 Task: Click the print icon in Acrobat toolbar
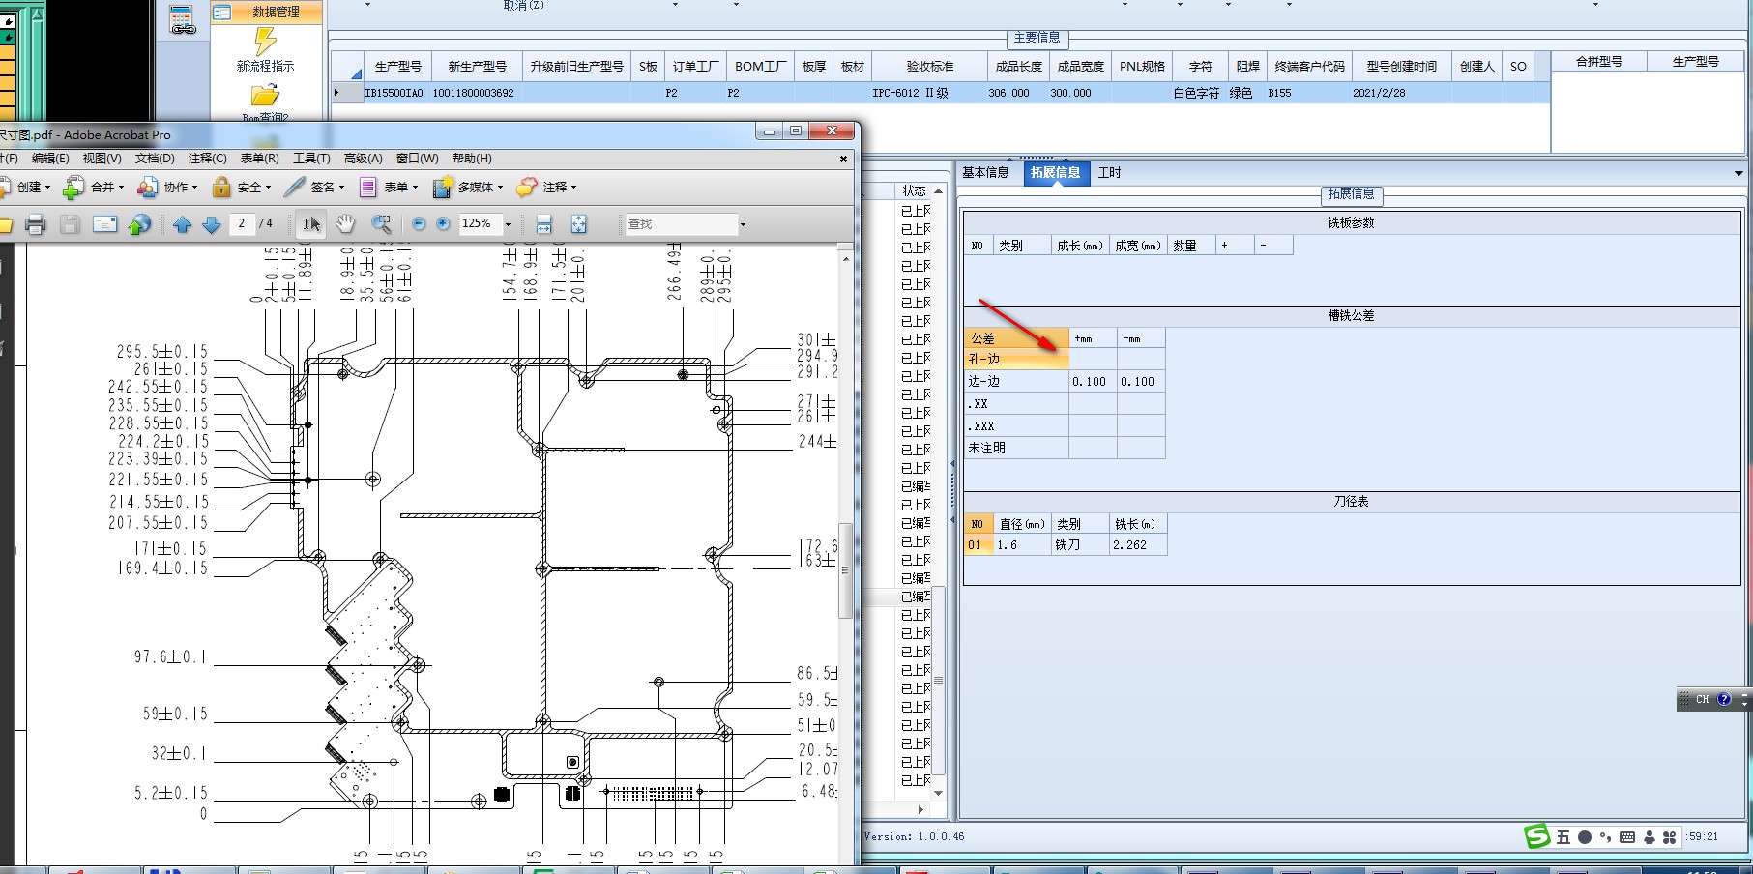tap(36, 224)
